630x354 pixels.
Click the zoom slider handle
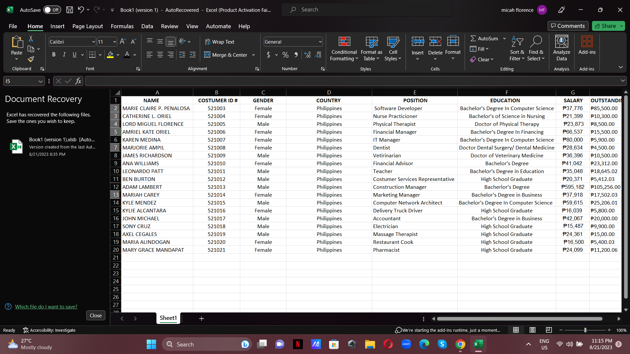click(x=585, y=330)
